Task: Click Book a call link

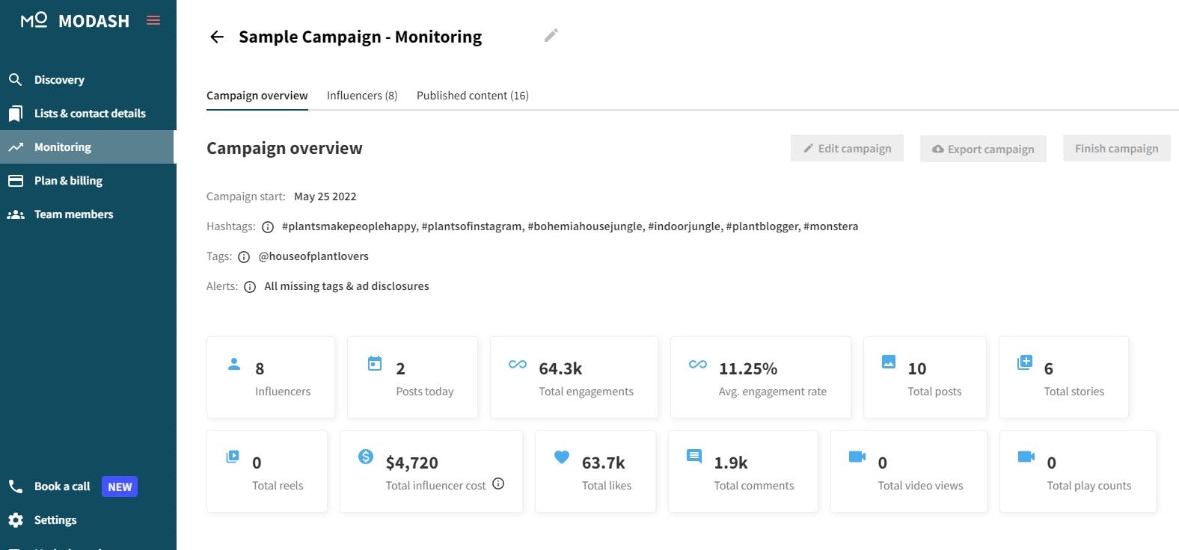Action: (62, 486)
